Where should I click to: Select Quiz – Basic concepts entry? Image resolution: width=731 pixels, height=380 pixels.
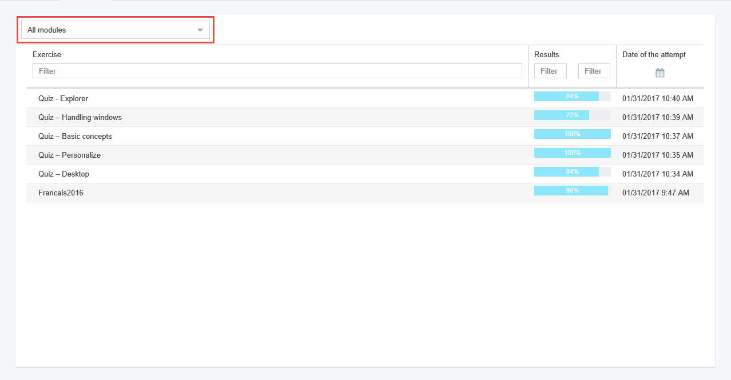click(x=75, y=136)
